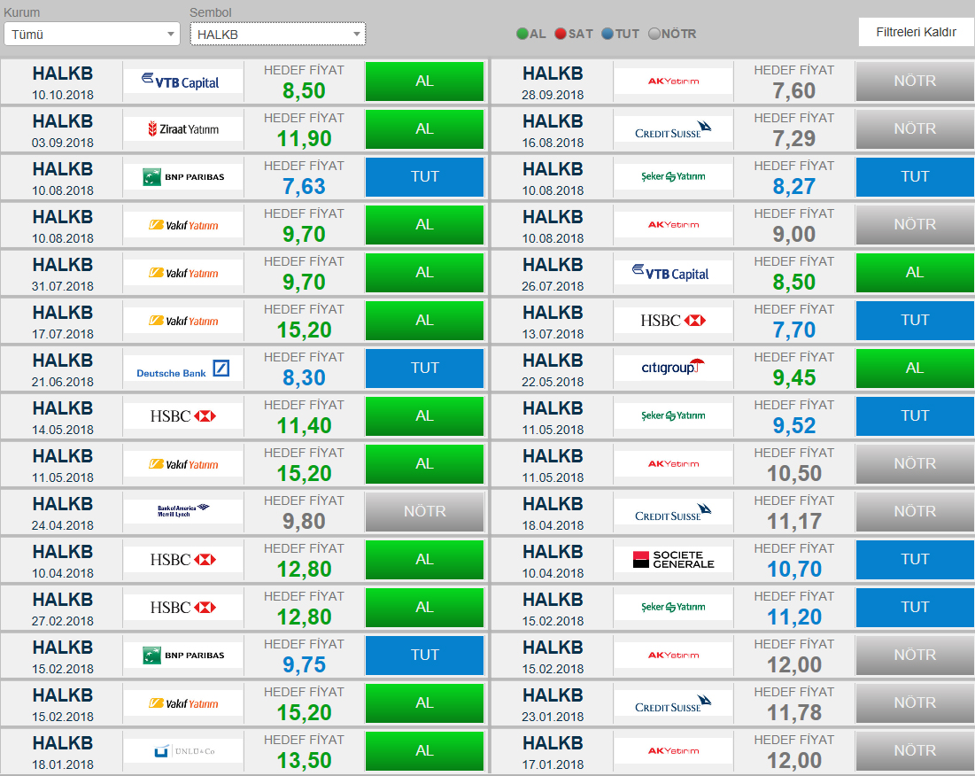The height and width of the screenshot is (776, 975).
Task: Click TUT button in the Deutsche Bank row
Action: pyautogui.click(x=425, y=369)
